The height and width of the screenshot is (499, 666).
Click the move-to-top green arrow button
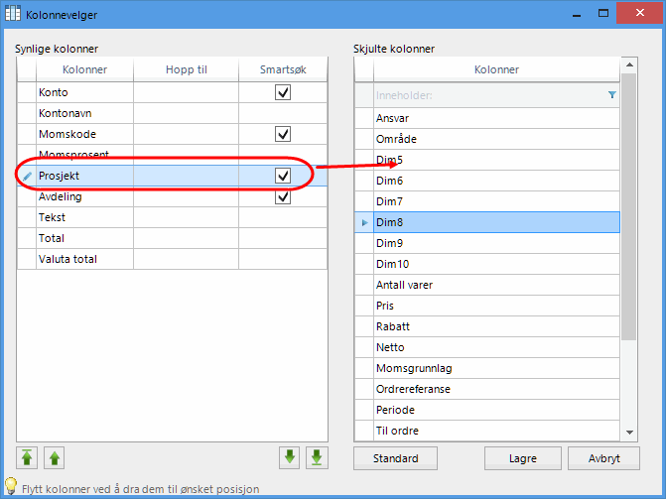pyautogui.click(x=27, y=457)
